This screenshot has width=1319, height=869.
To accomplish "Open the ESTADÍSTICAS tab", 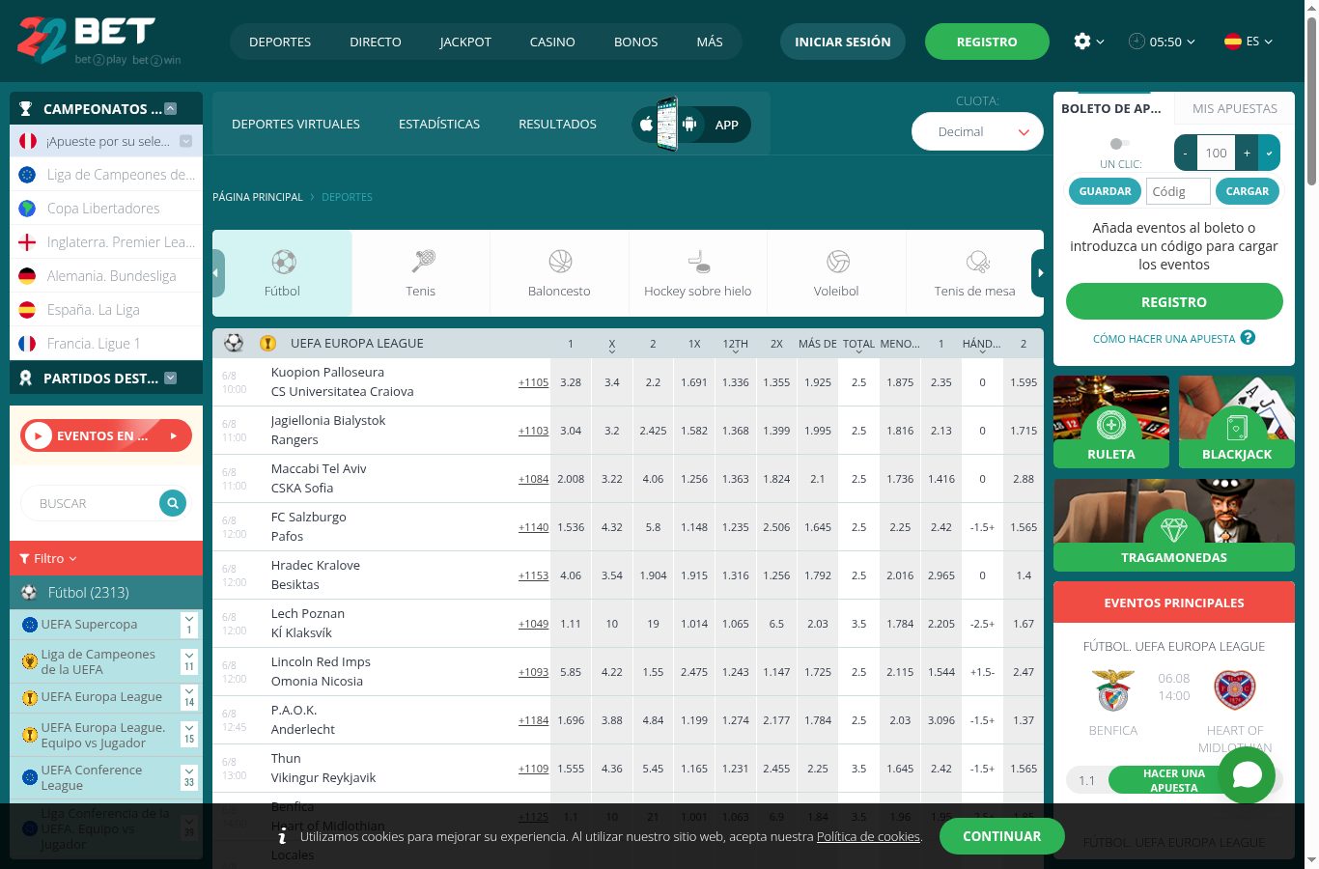I will tap(439, 124).
